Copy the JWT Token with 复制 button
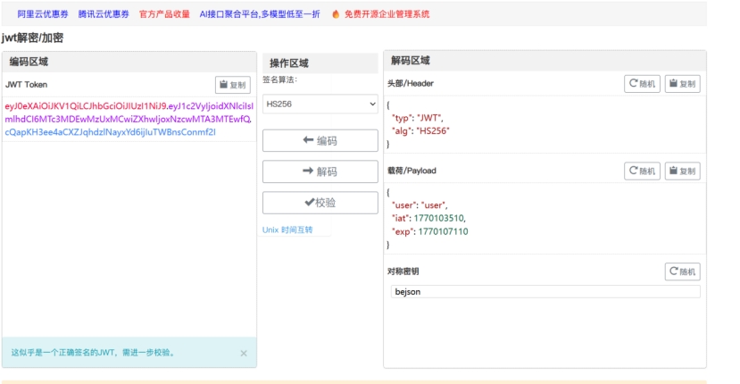Screen dimensions: 740x384 tap(233, 85)
